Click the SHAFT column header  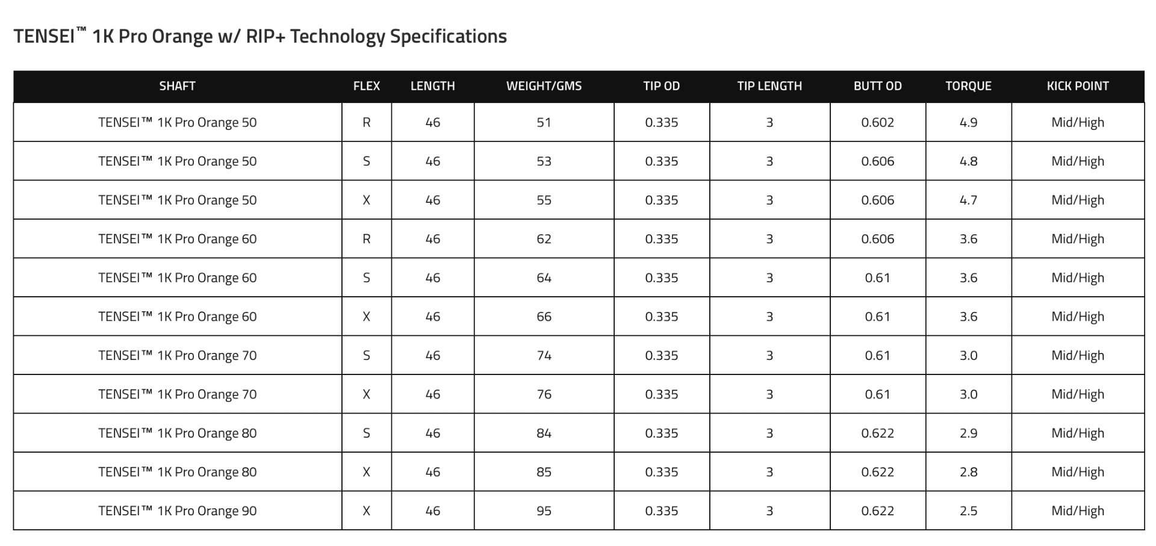click(177, 86)
